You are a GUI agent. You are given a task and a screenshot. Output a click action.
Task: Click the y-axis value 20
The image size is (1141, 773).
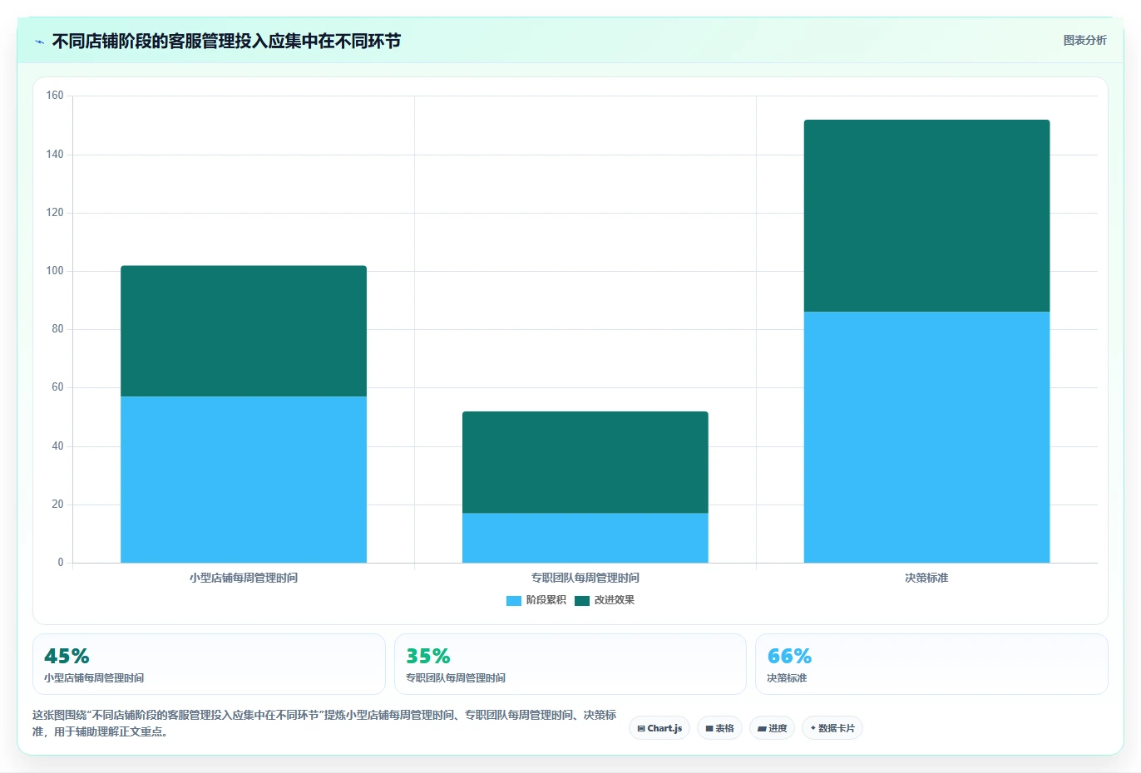click(57, 505)
